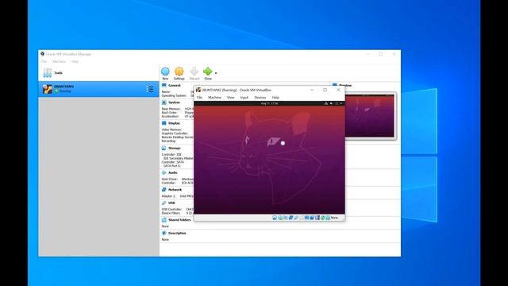Click the Storage disk icon
This screenshot has height=286, width=508.
[x=164, y=149]
